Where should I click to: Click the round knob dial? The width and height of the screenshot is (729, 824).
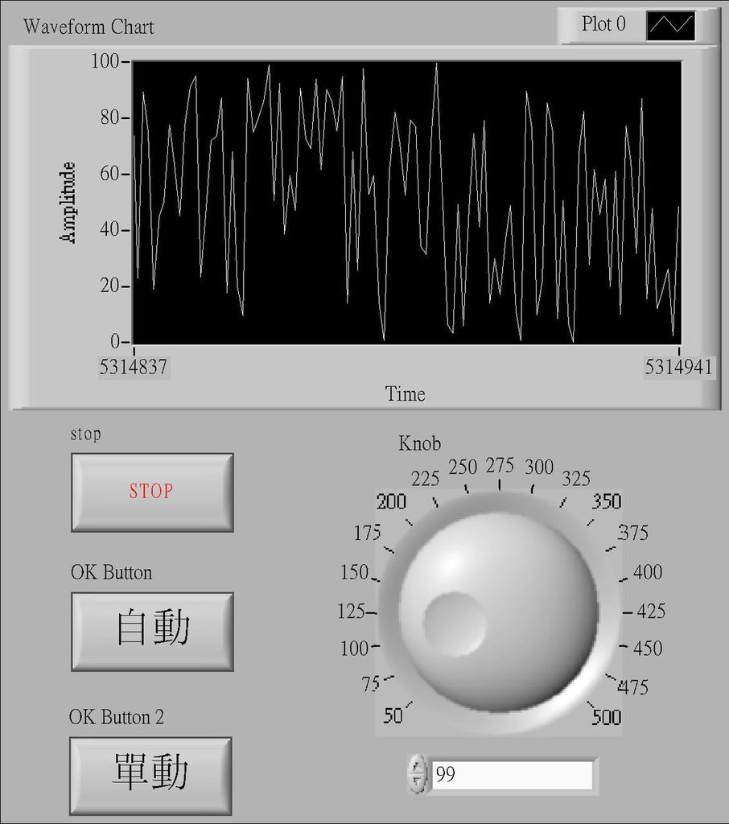[x=498, y=612]
